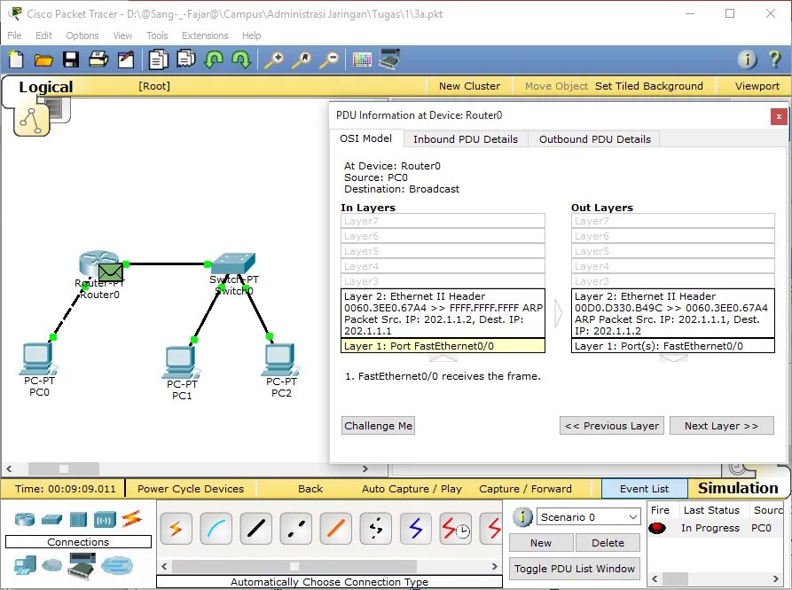The width and height of the screenshot is (792, 590).
Task: Click the Copy icon in toolbar
Action: point(158,59)
